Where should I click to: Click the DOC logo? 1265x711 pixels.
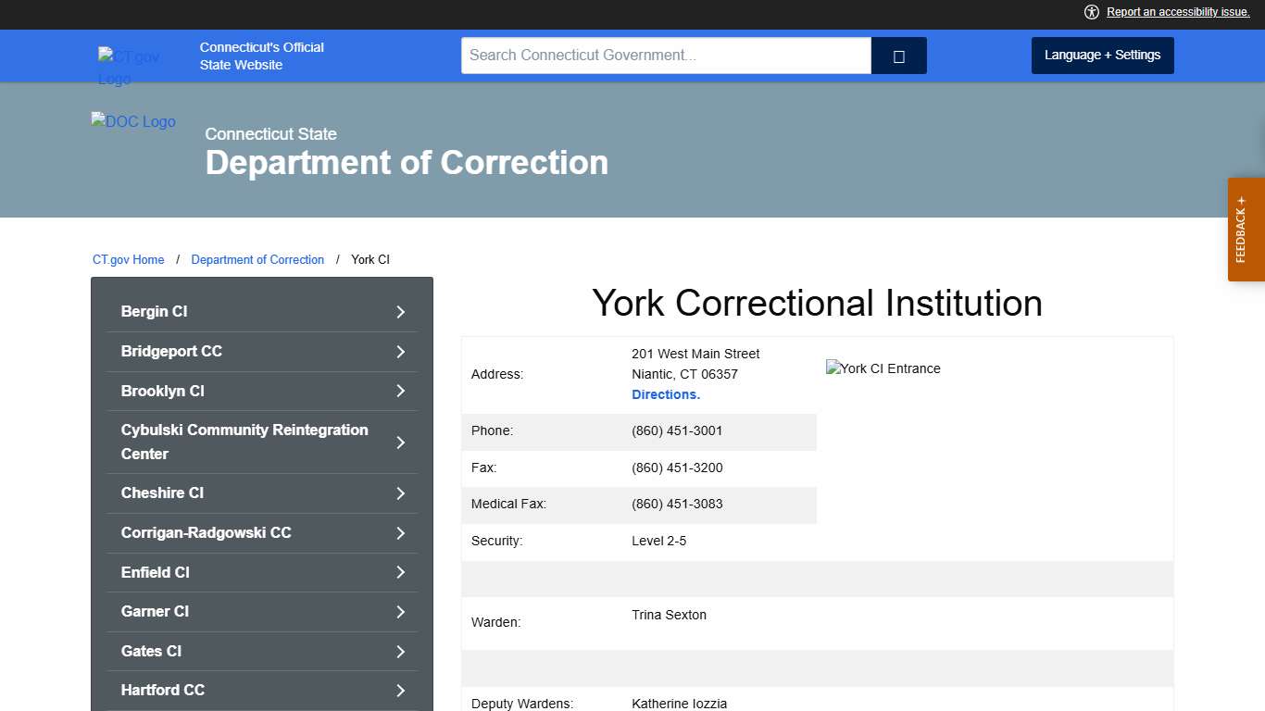coord(132,121)
